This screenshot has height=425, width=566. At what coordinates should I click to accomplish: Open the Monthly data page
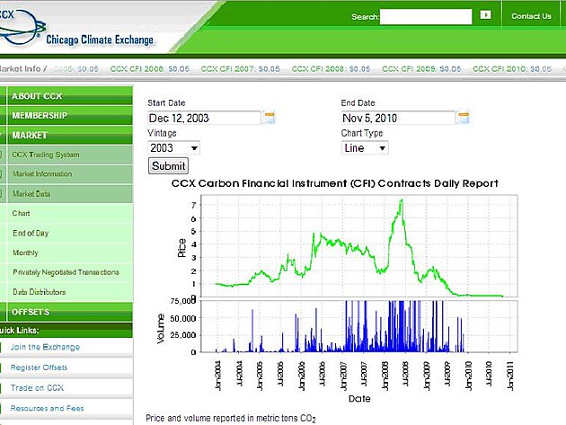25,252
